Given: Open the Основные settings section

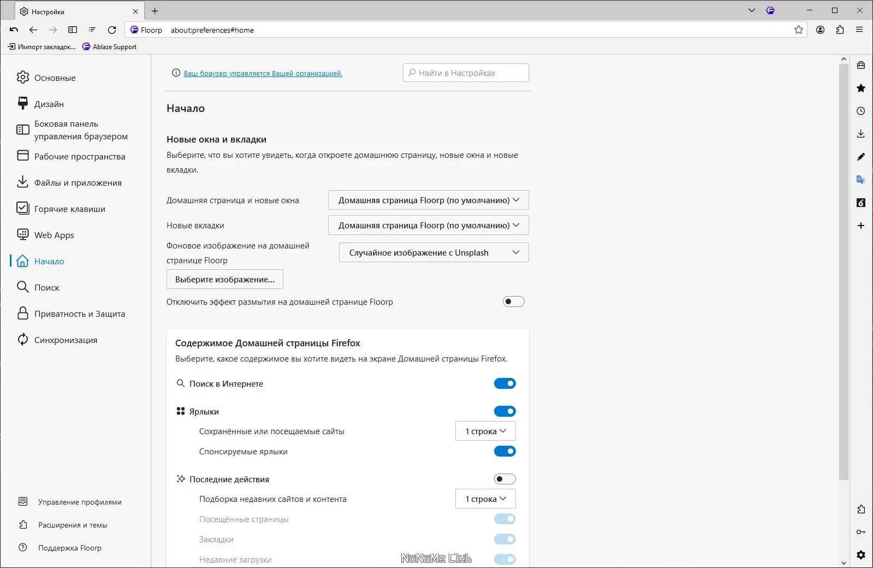Looking at the screenshot, I should pyautogui.click(x=46, y=78).
